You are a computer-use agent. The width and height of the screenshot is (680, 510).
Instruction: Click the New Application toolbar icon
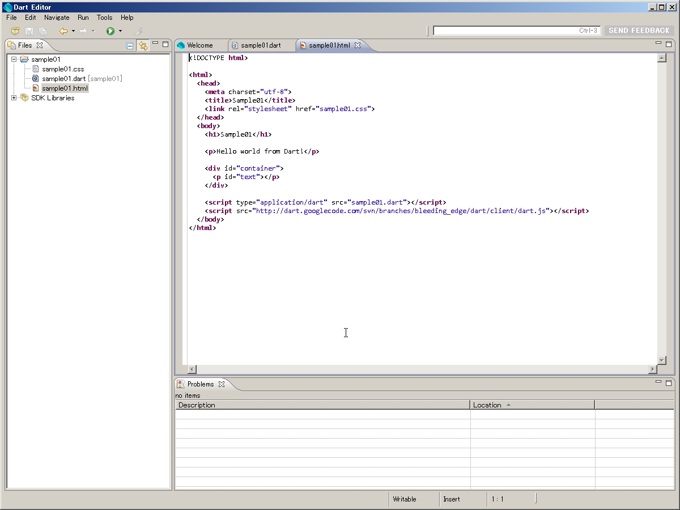coord(15,31)
